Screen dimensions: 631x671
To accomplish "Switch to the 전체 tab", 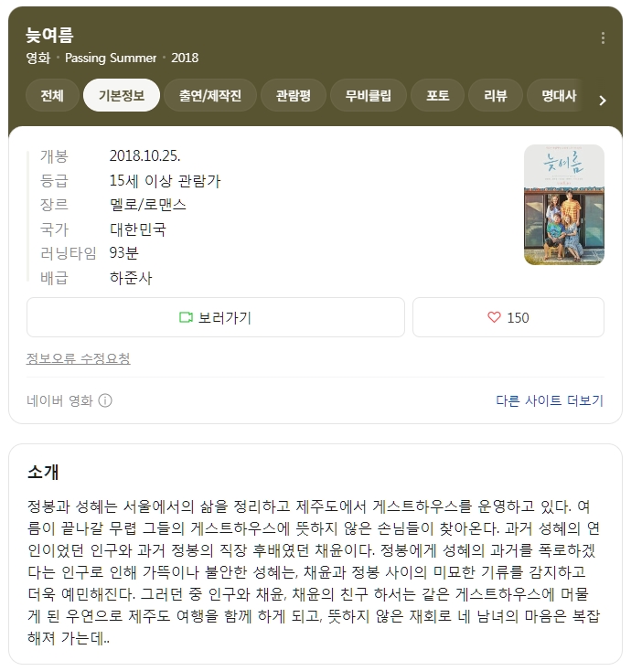I will point(52,95).
